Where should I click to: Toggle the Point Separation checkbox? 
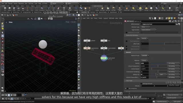coord(126,41)
